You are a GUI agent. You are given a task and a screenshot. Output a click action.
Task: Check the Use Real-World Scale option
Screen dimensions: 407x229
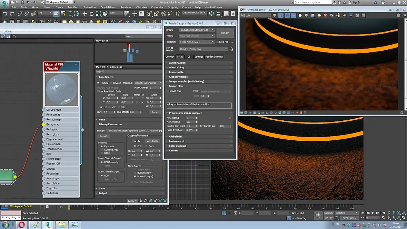pos(98,91)
